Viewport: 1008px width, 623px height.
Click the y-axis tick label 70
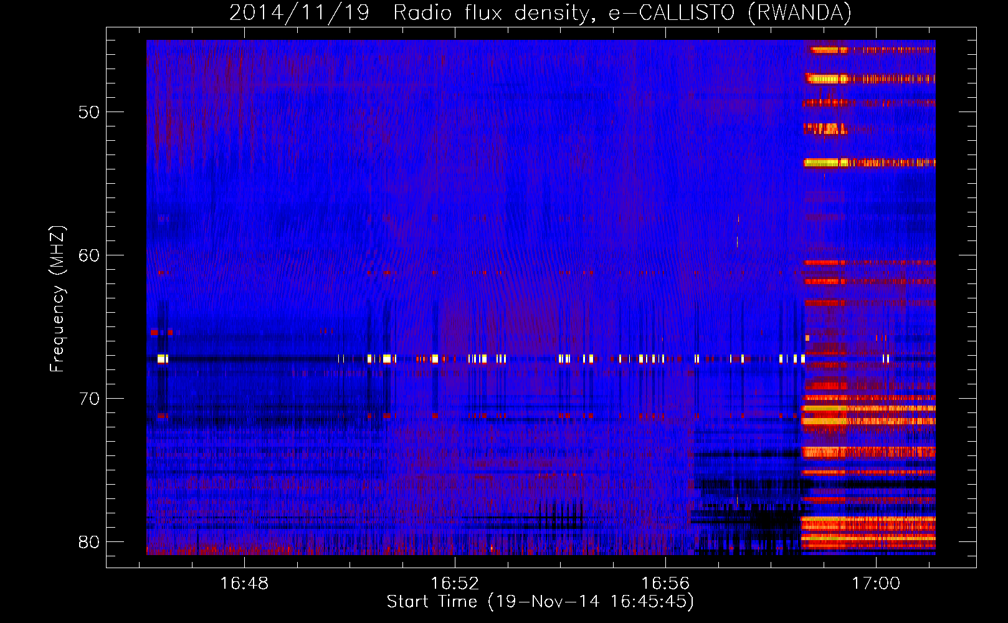point(89,399)
